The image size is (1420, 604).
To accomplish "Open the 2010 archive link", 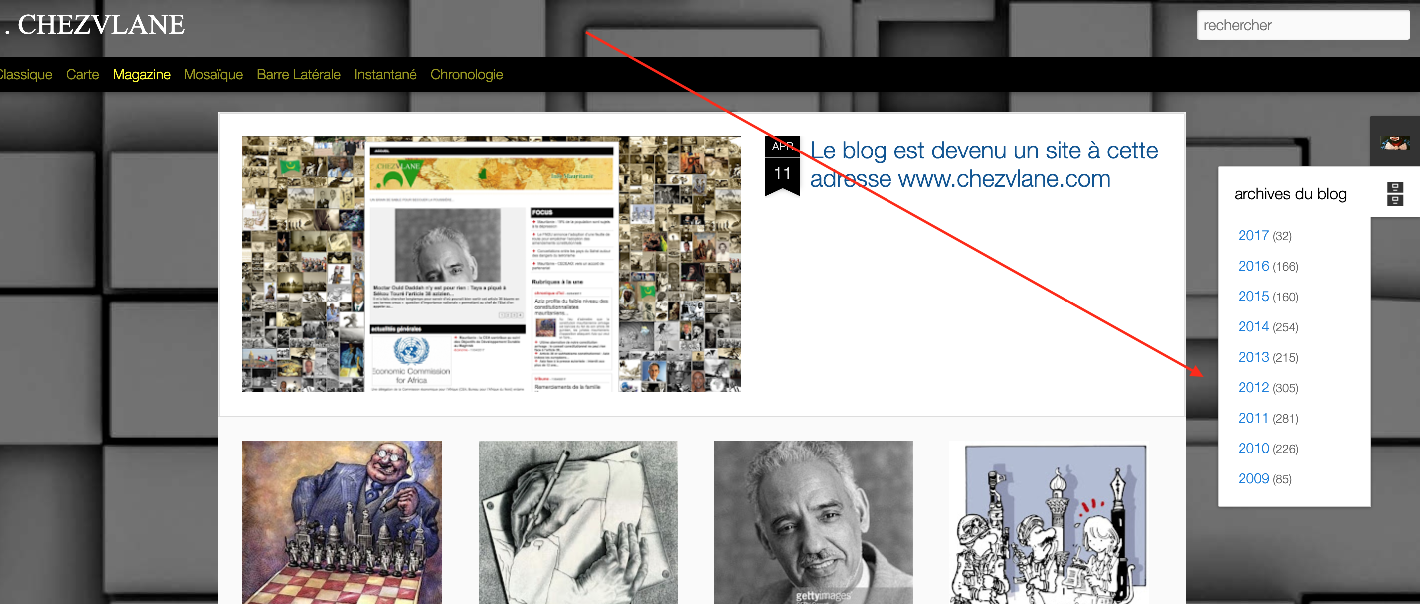I will pyautogui.click(x=1253, y=448).
